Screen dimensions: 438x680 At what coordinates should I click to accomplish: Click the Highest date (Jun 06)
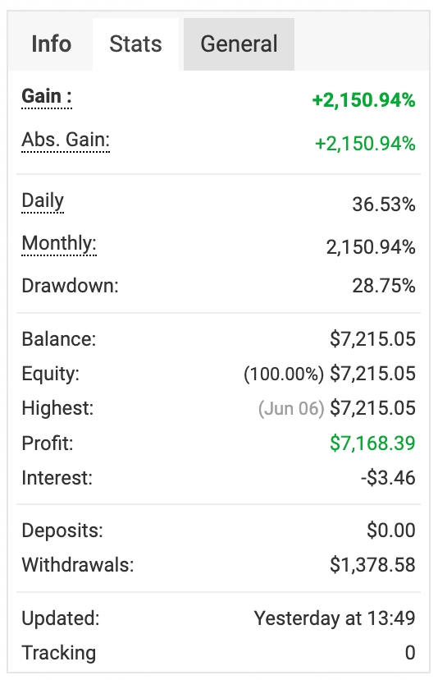291,408
